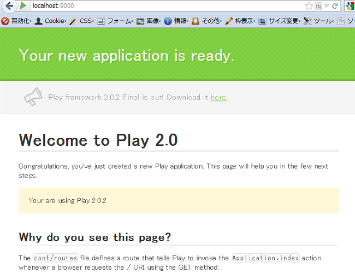Click the picture icon next to 画像
Image resolution: width=355 pixels, height=274 pixels.
point(140,21)
